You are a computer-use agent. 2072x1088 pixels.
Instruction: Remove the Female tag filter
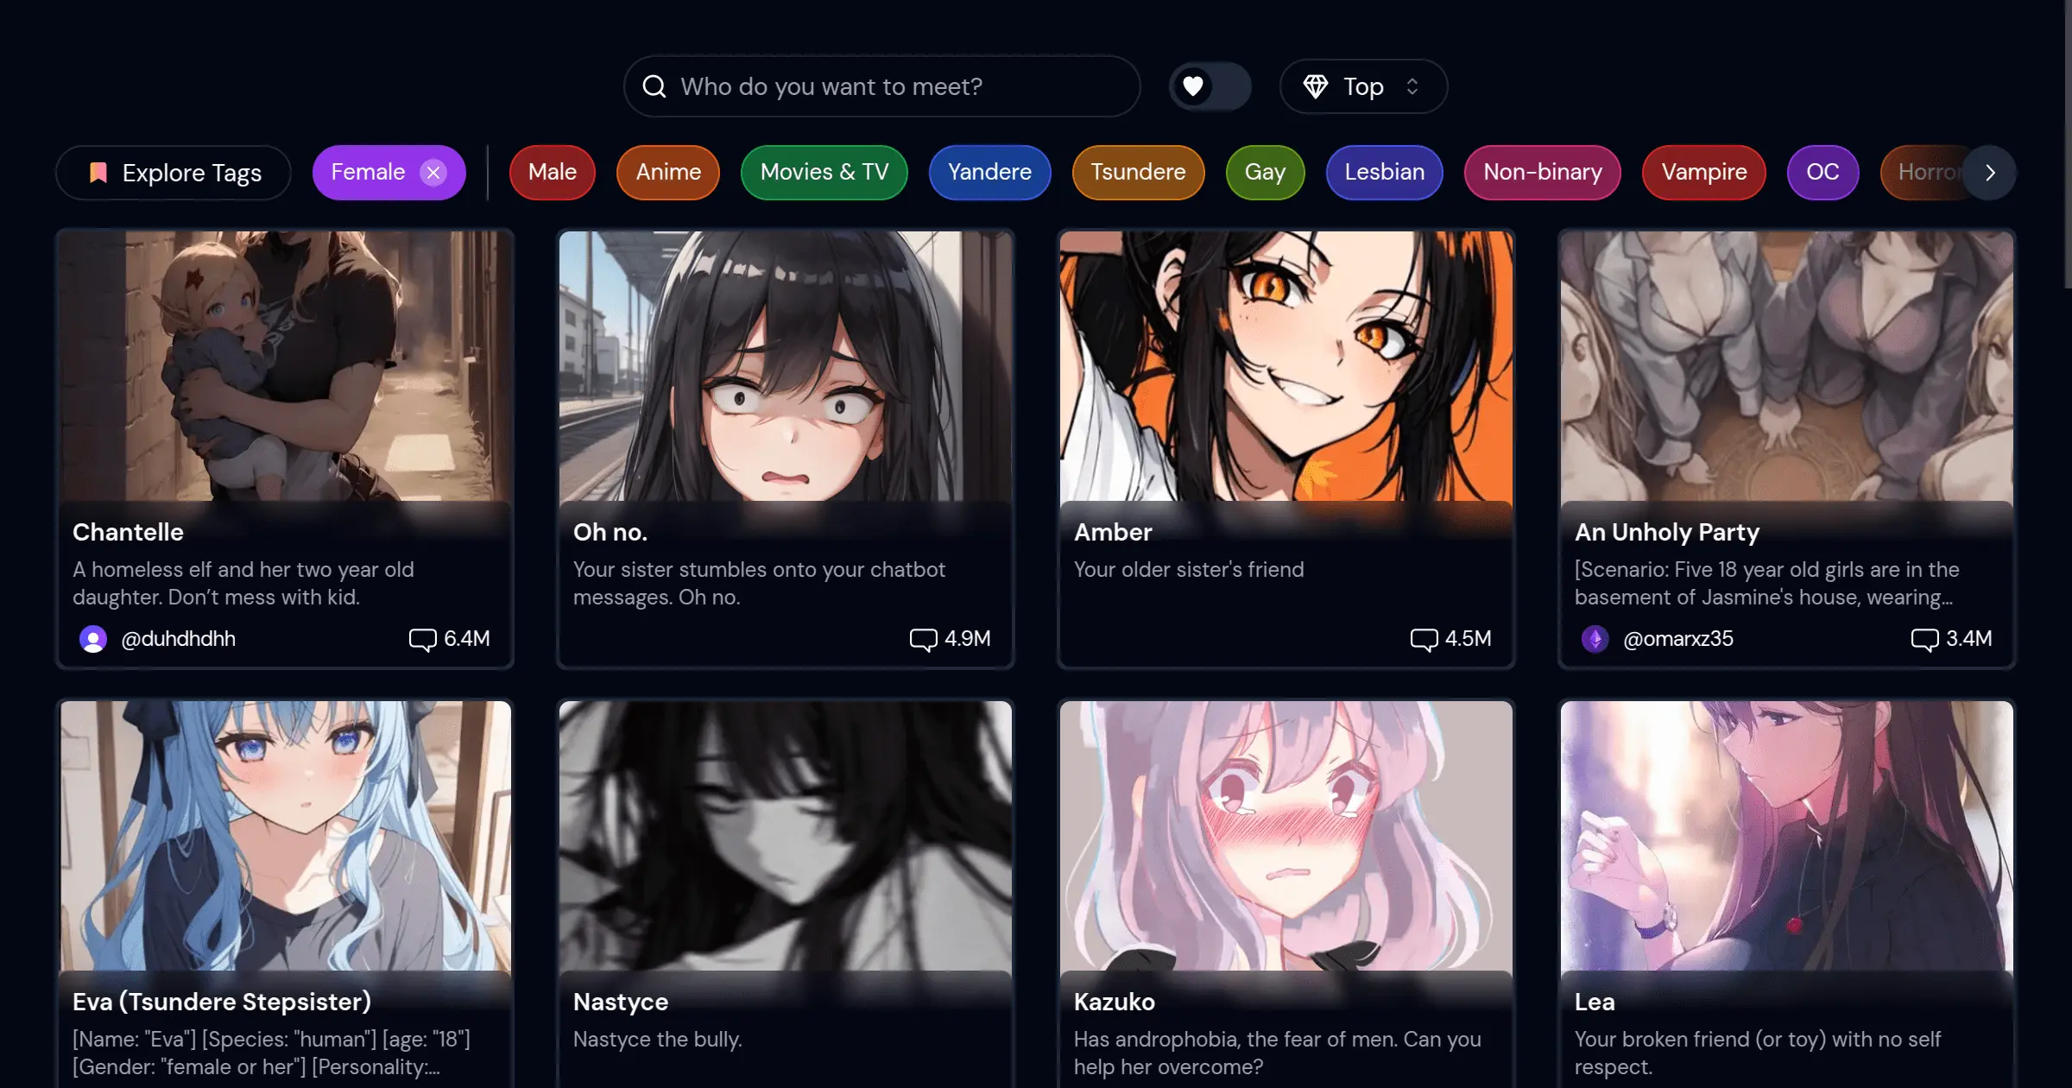click(433, 173)
